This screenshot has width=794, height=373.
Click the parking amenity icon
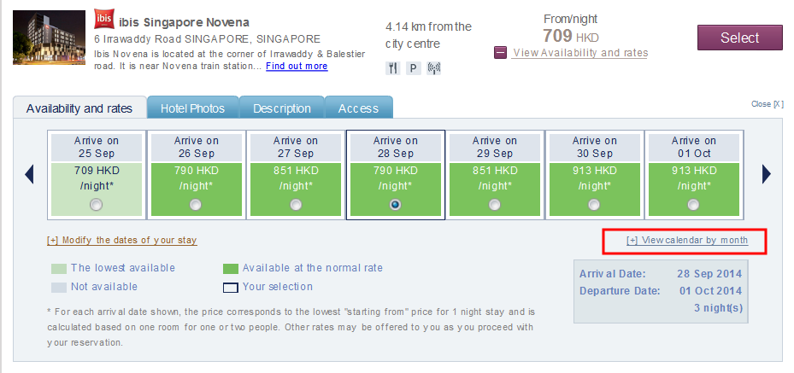click(x=413, y=68)
